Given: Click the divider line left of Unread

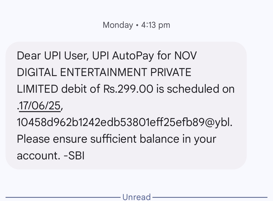Looking at the screenshot, I should tap(63, 197).
